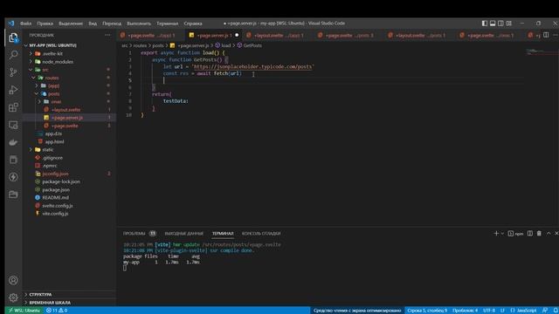Collapse the MY-APP (WSL: UBUNTU) root folder
Image resolution: width=559 pixels, height=314 pixels.
coord(52,45)
